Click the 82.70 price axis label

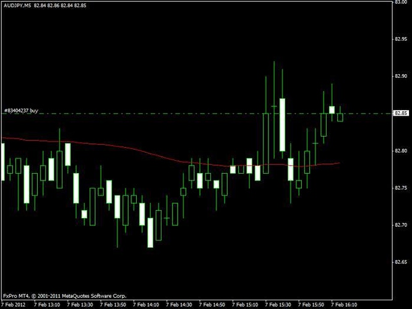click(401, 225)
